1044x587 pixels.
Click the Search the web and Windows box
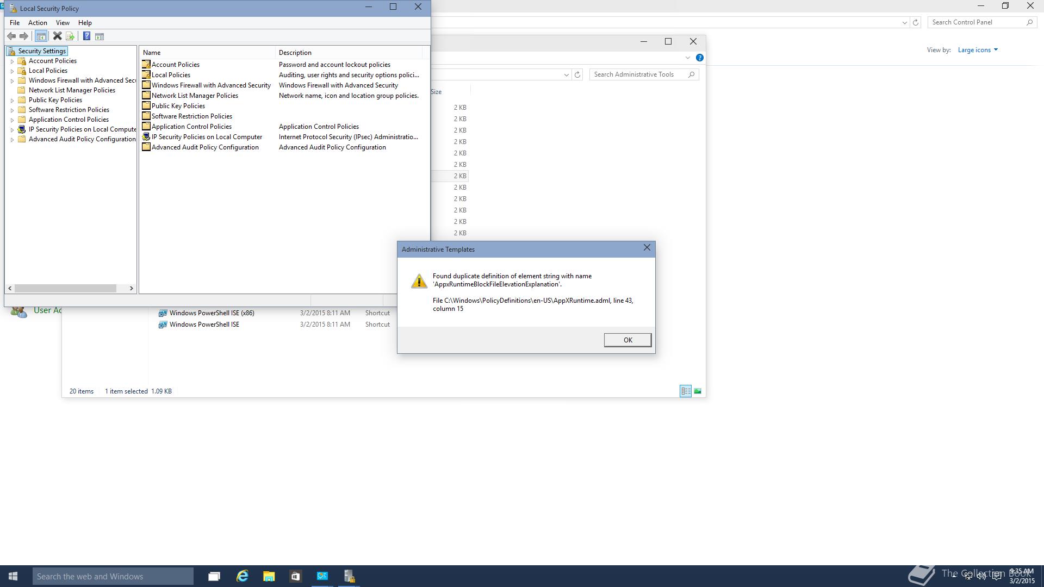pyautogui.click(x=113, y=576)
